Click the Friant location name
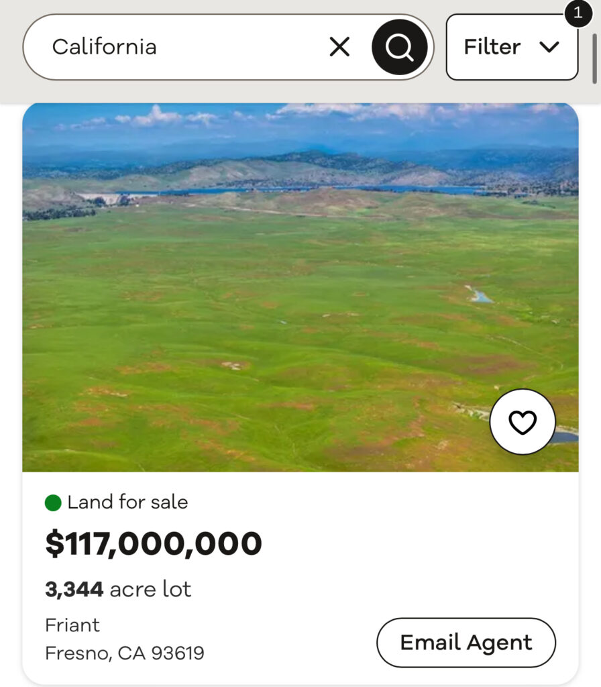 [x=72, y=625]
